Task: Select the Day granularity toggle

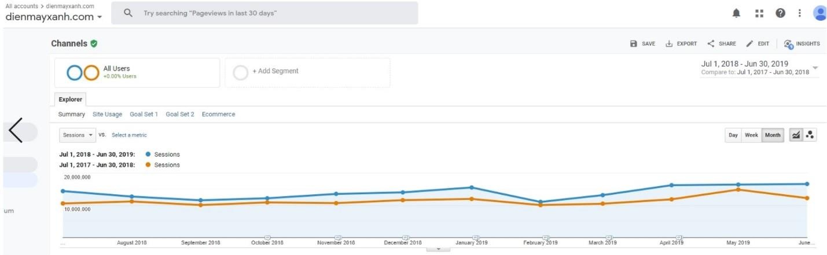Action: tap(733, 135)
